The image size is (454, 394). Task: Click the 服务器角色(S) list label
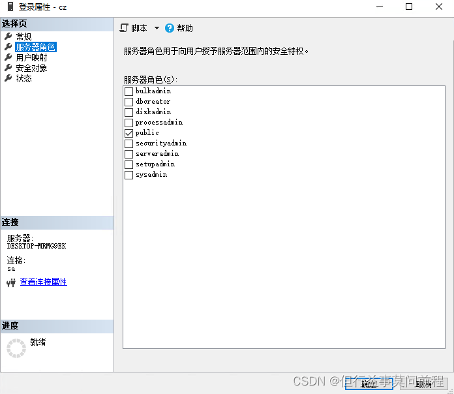(x=150, y=80)
